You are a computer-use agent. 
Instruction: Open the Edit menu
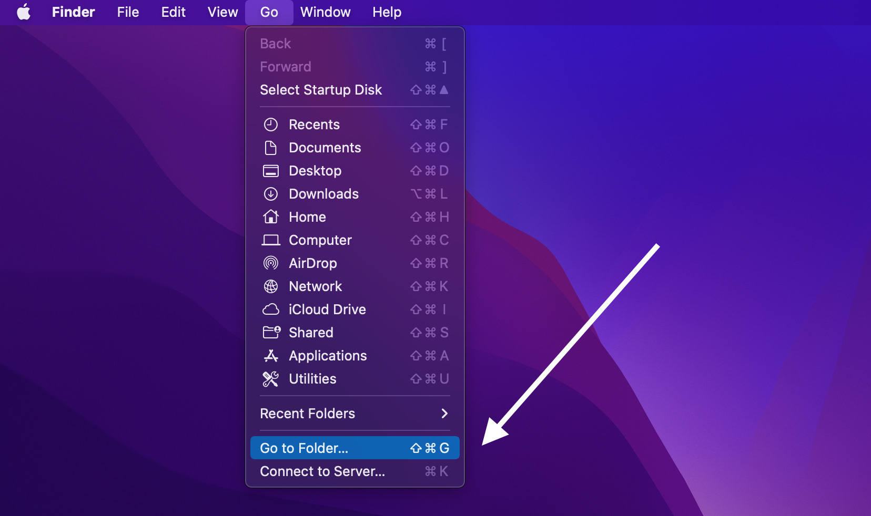(173, 12)
